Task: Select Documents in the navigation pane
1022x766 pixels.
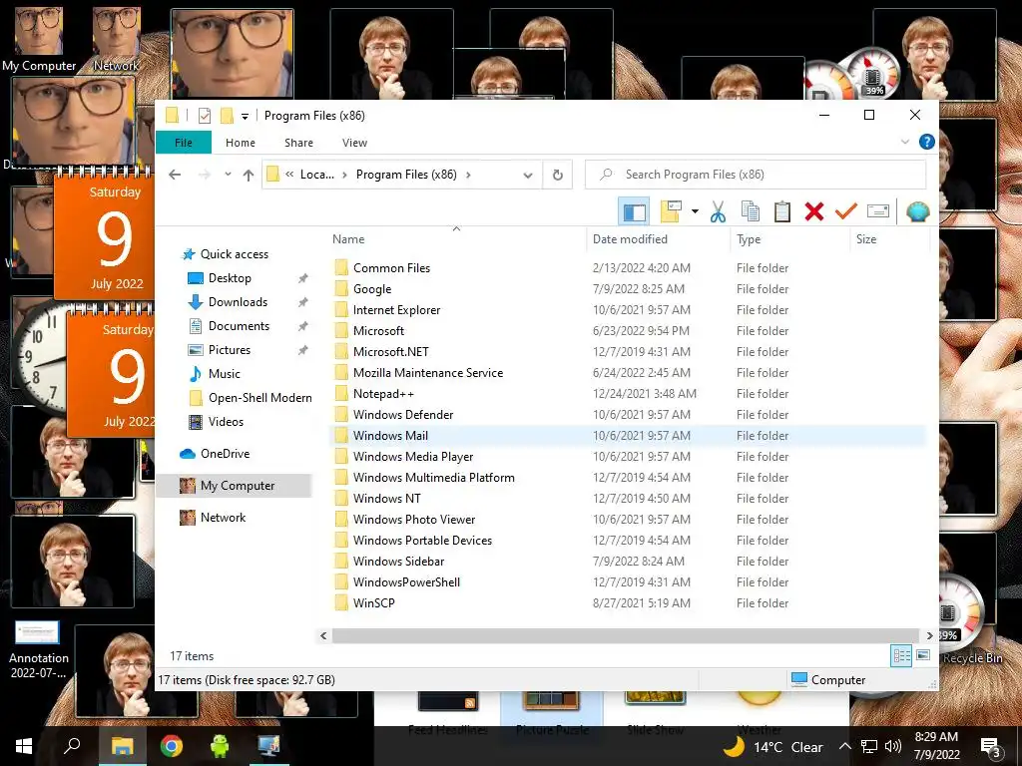Action: (239, 326)
